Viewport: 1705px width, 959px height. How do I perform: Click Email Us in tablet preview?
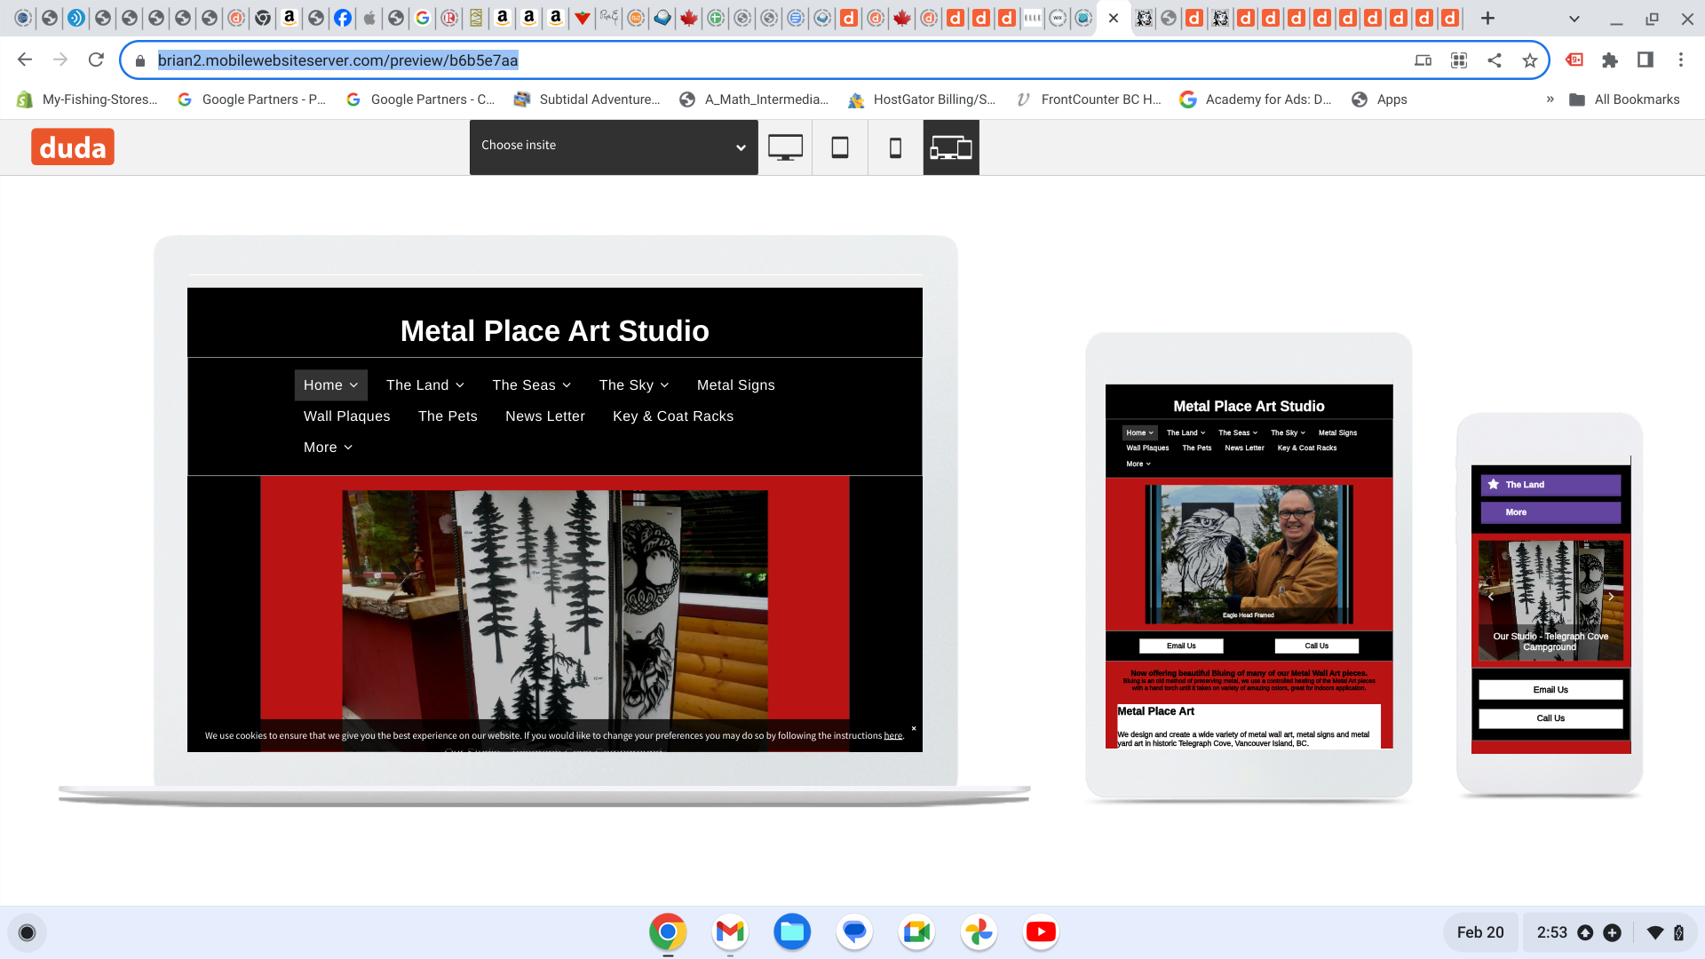[1181, 646]
